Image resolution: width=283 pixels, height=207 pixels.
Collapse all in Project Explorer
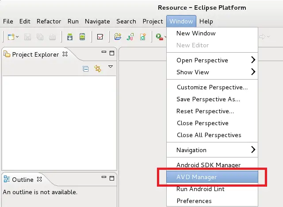click(x=86, y=69)
